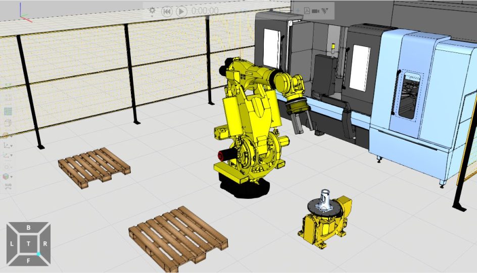Click the icon right of the camera
Screen dimensions: 477x273
coord(325,11)
